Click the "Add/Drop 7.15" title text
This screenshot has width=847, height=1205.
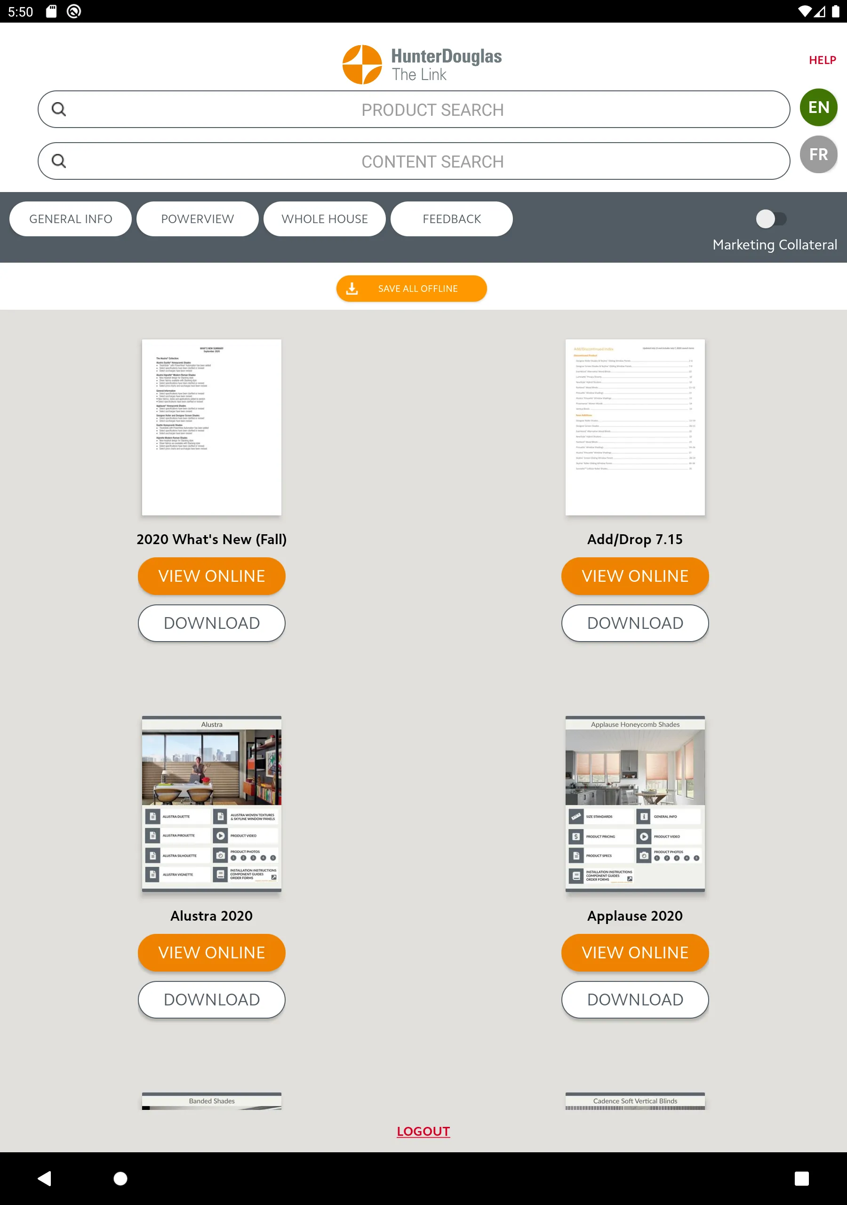coord(635,539)
